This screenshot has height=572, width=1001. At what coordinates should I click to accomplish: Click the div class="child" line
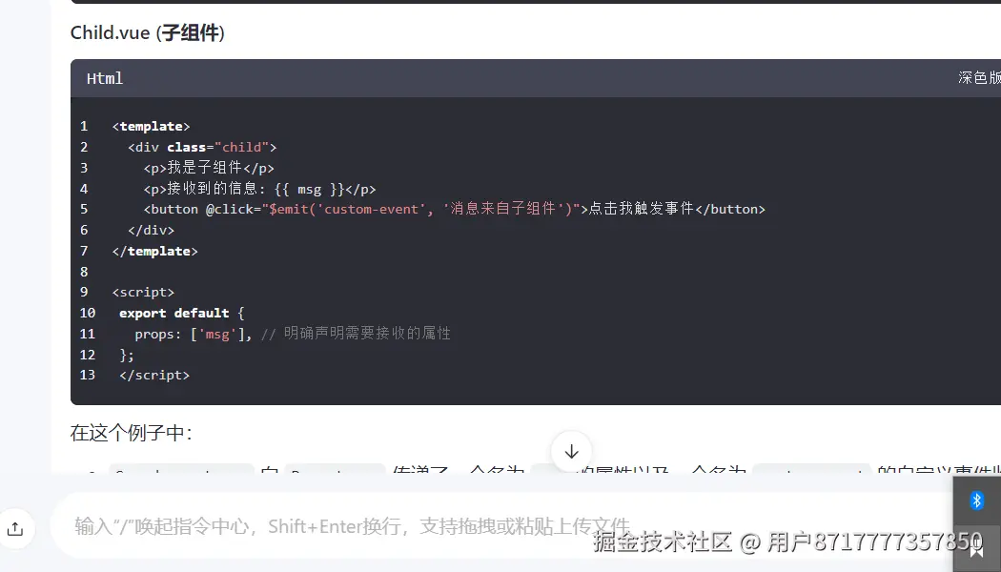(x=202, y=148)
